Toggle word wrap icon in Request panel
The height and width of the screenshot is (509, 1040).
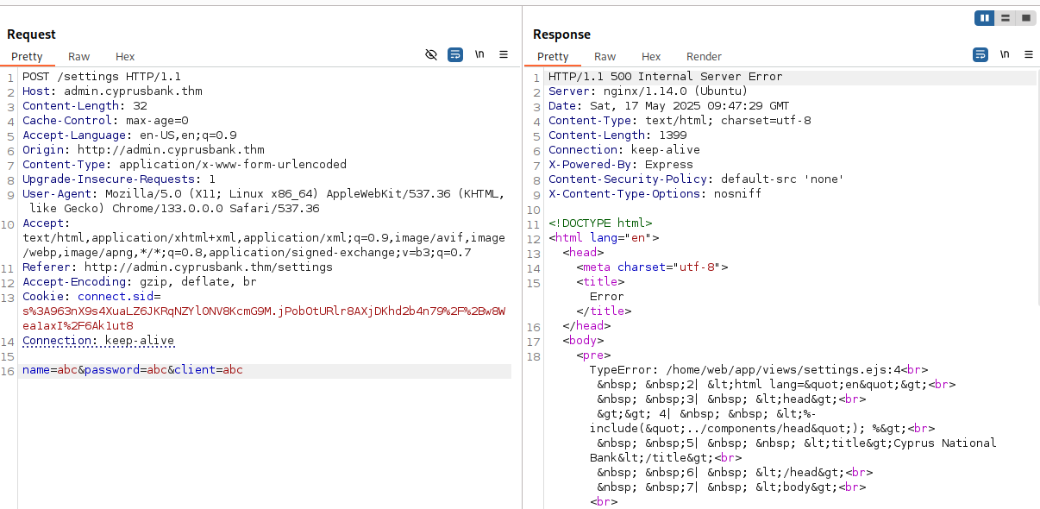click(455, 54)
